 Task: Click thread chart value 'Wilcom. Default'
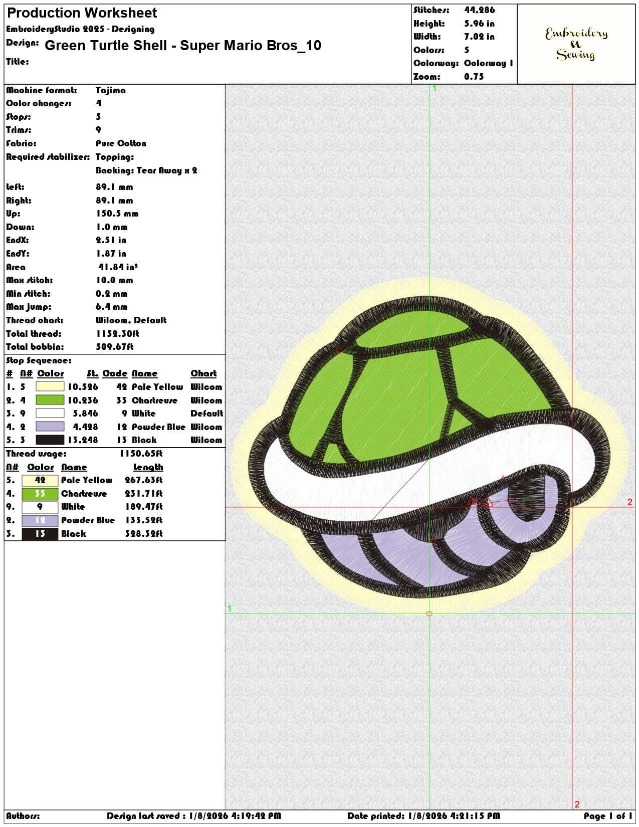coord(131,320)
